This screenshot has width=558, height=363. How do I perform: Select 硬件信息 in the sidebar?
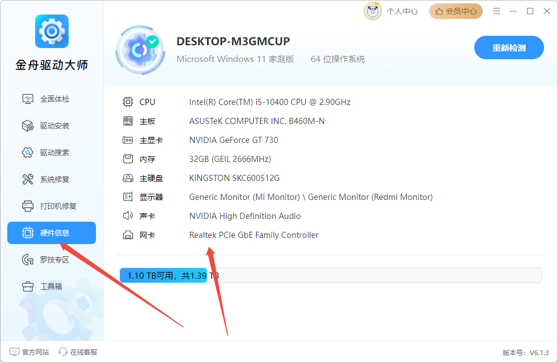tap(51, 233)
